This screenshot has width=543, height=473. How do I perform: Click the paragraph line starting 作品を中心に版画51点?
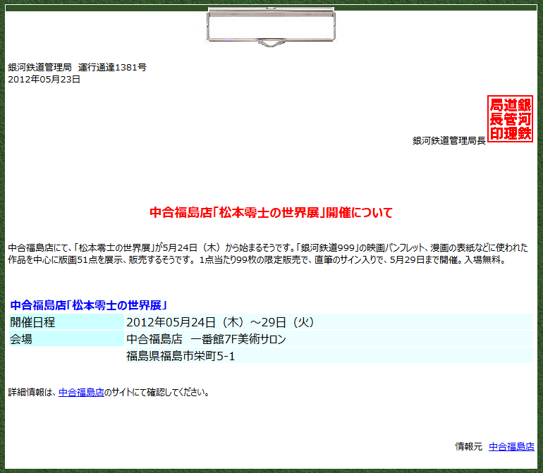click(x=257, y=259)
